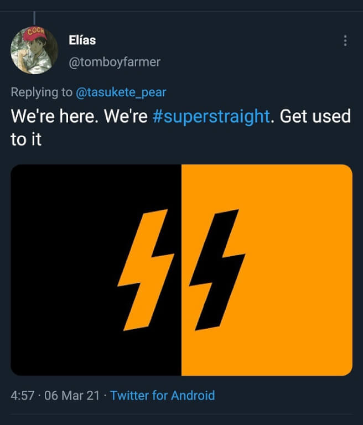Viewport: 363px width, 425px height.
Task: Open the Twitter for Android source link
Action: [x=163, y=396]
